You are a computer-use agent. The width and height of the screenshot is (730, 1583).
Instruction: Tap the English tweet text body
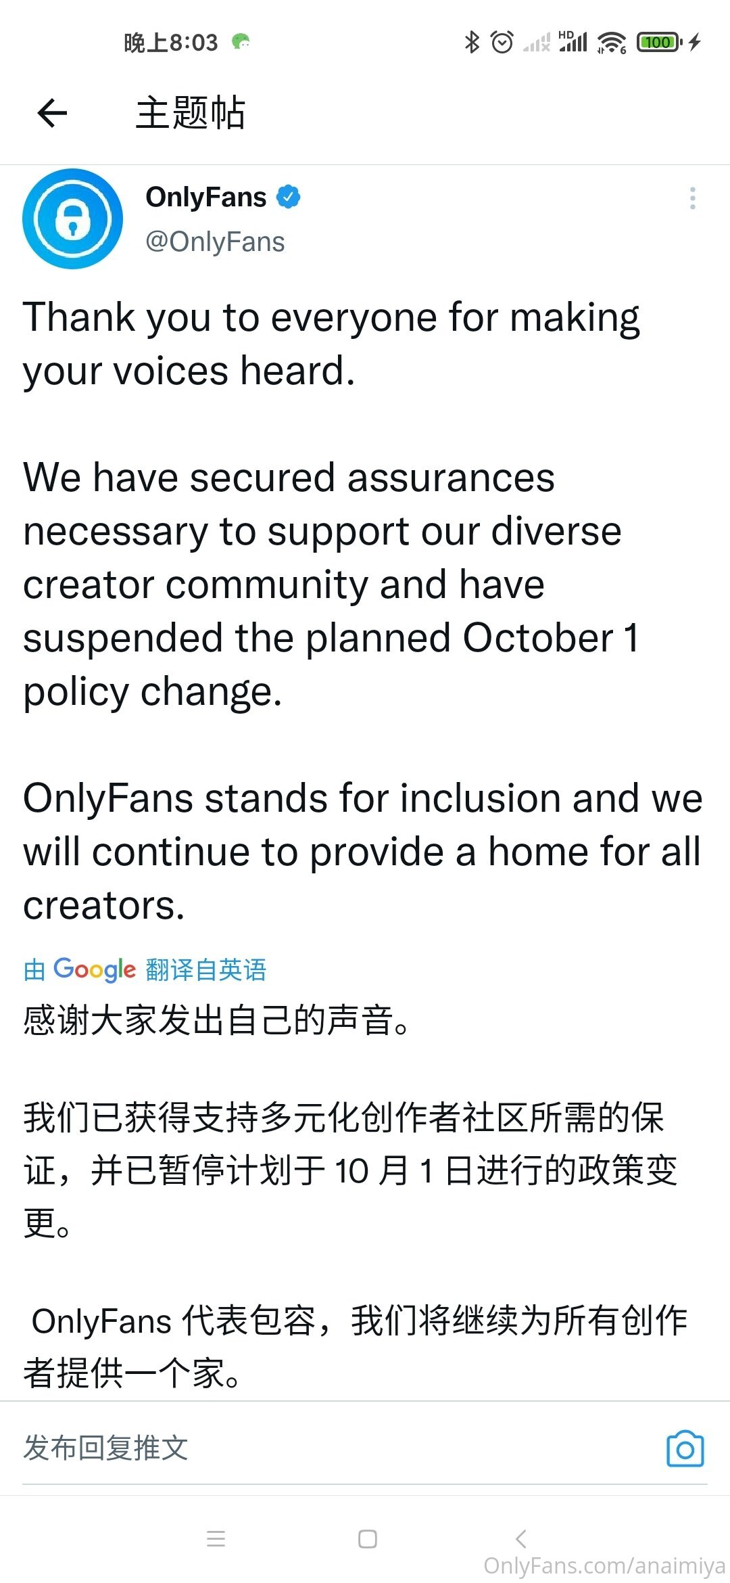pos(363,611)
